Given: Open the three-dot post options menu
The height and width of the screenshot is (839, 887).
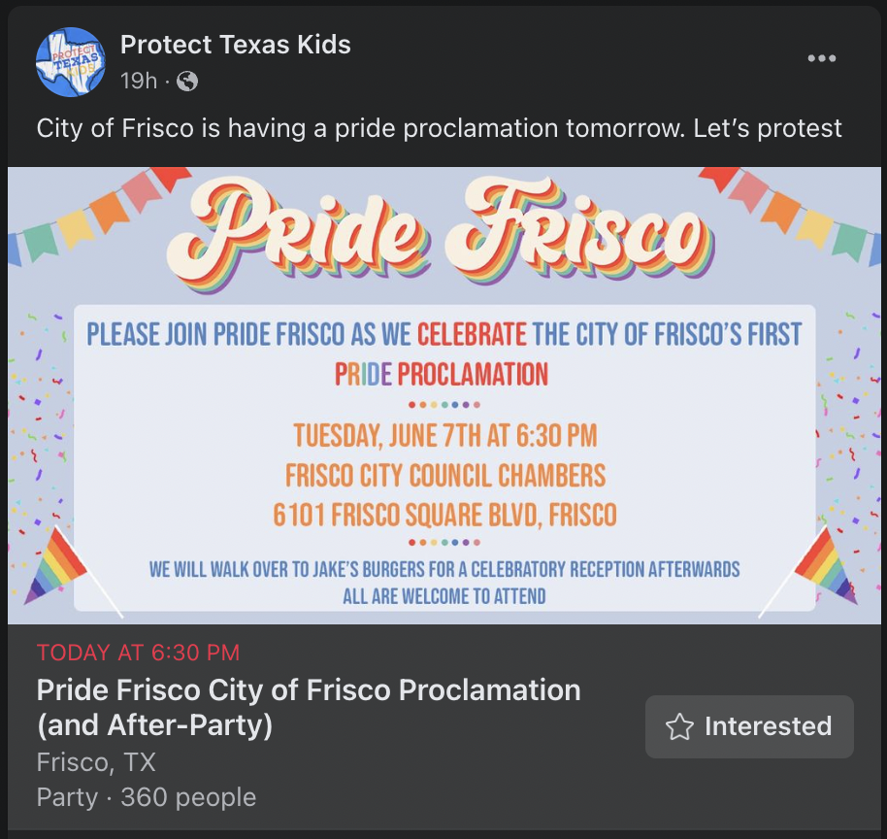Looking at the screenshot, I should click(821, 58).
